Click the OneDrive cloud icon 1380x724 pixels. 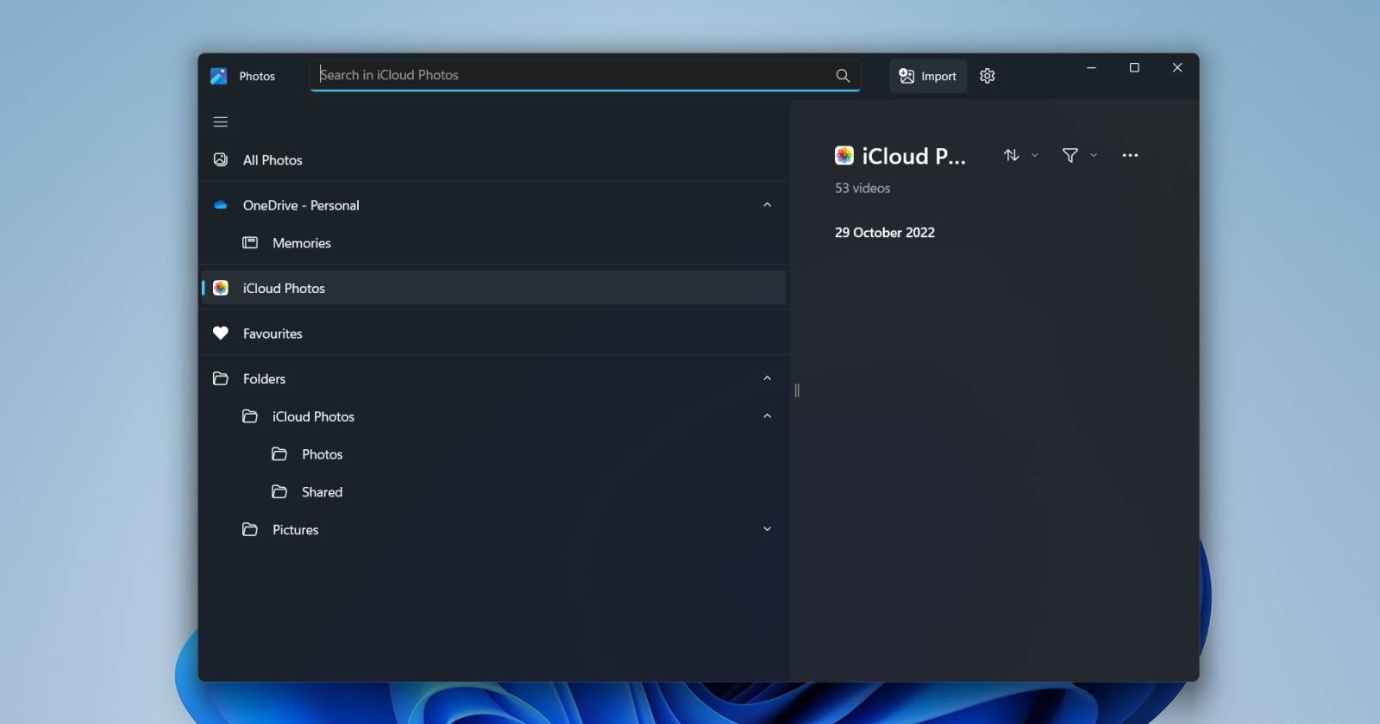(x=221, y=205)
